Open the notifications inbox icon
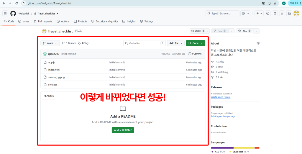 (x=289, y=14)
